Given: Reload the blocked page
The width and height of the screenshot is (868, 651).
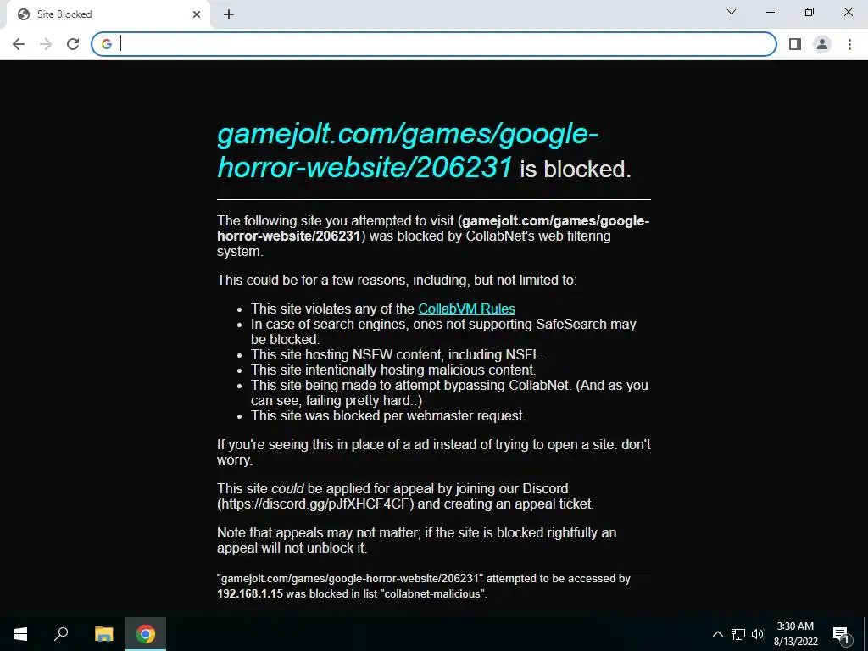Looking at the screenshot, I should point(73,44).
